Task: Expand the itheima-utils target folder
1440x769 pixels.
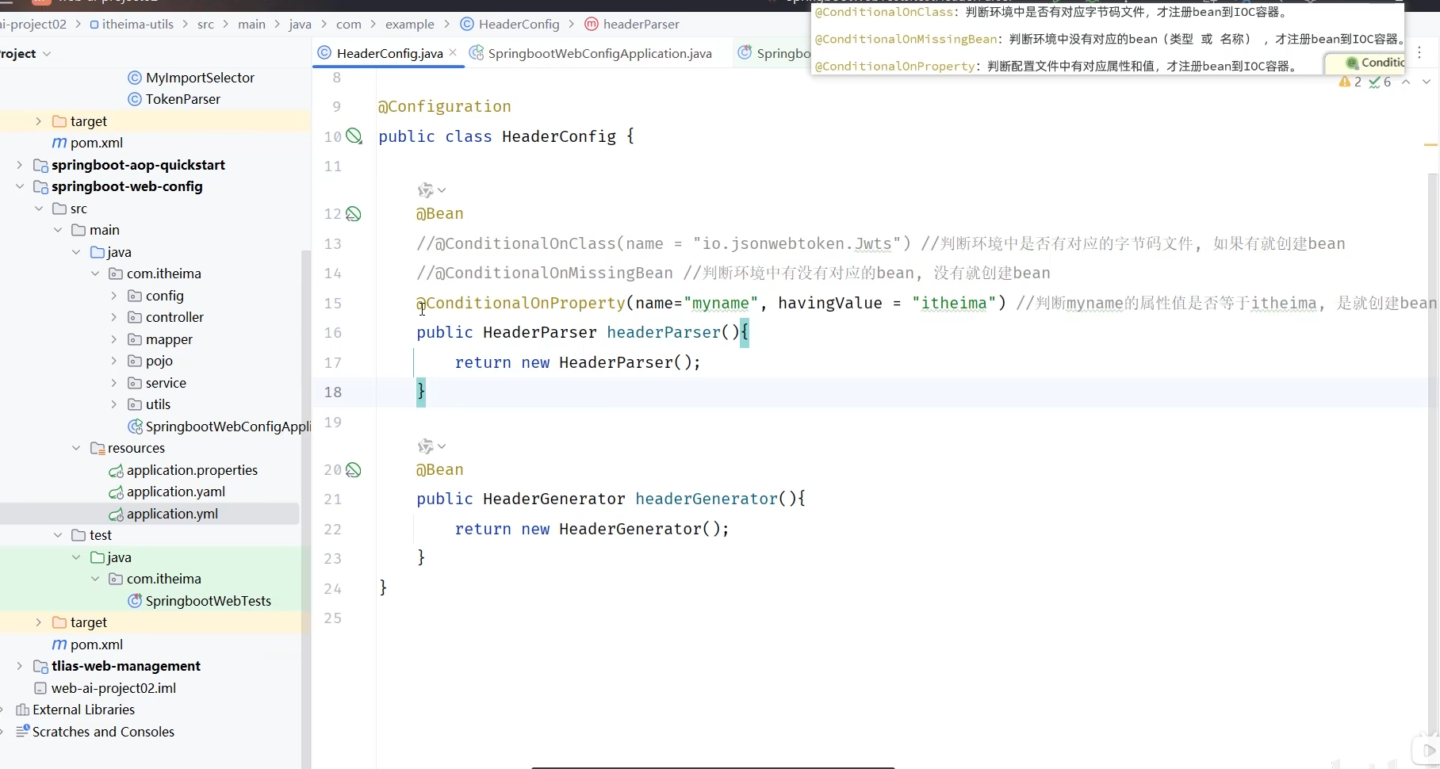Action: point(38,121)
